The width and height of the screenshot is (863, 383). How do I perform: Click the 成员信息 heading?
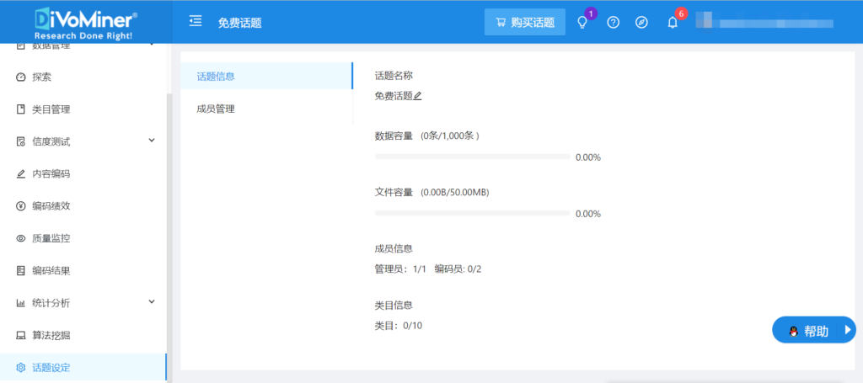pos(394,248)
